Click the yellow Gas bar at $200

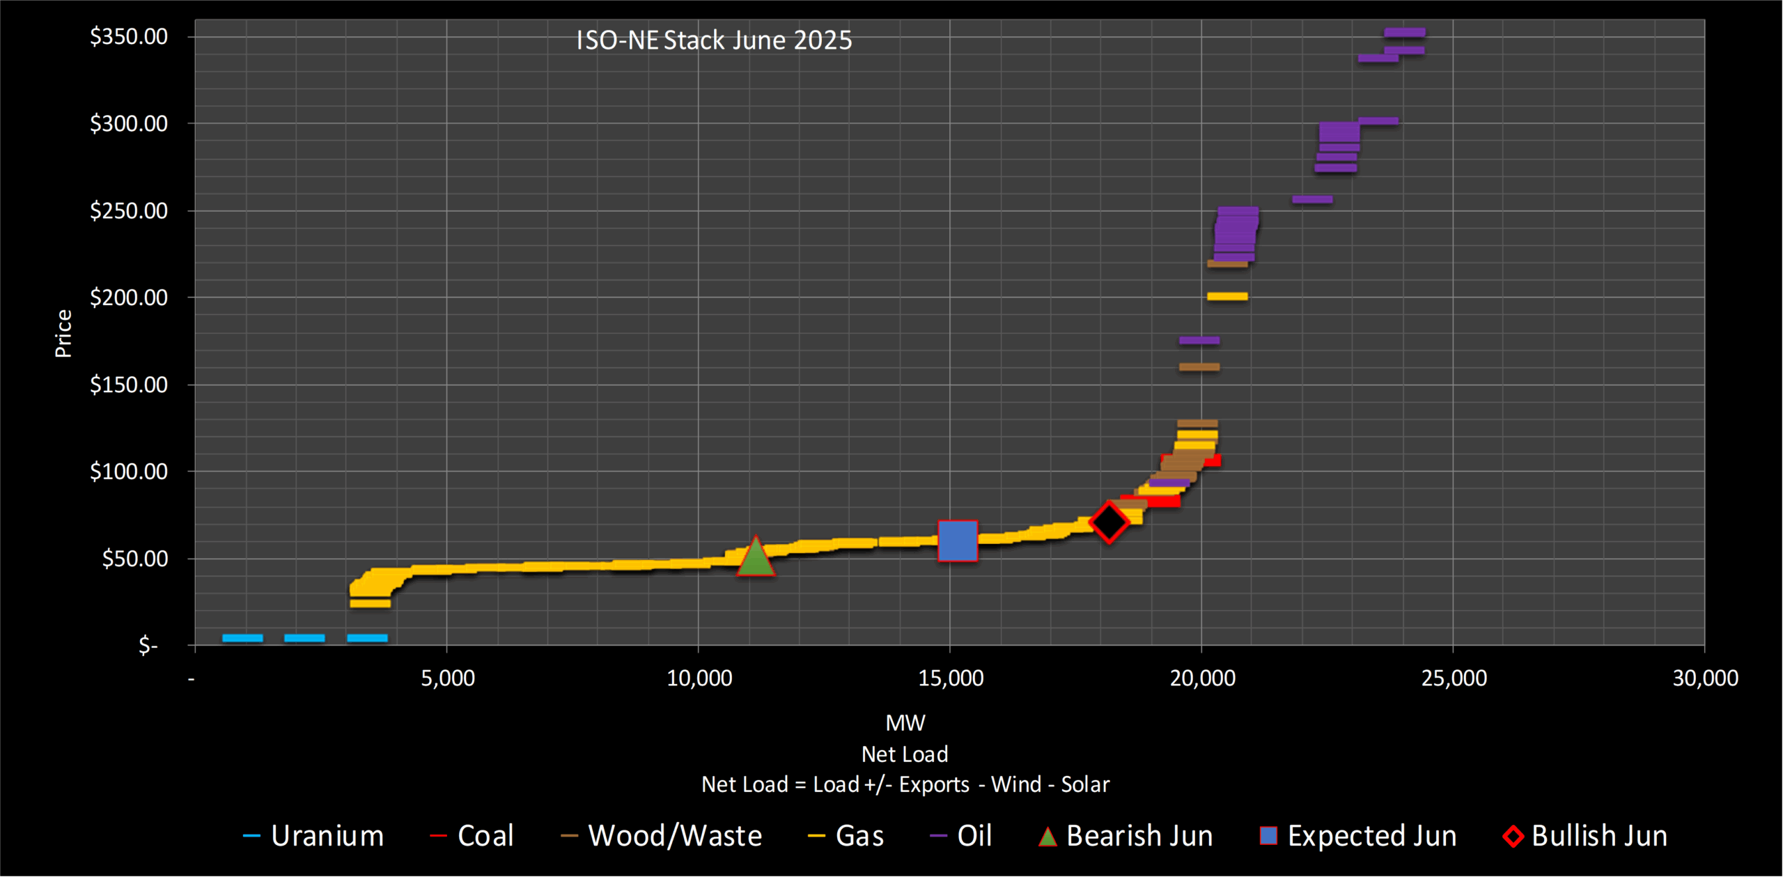pos(1227,297)
